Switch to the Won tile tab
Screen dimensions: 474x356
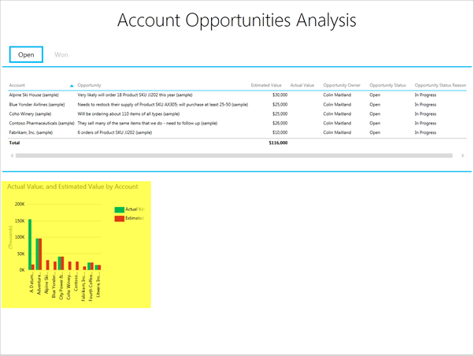(x=61, y=55)
